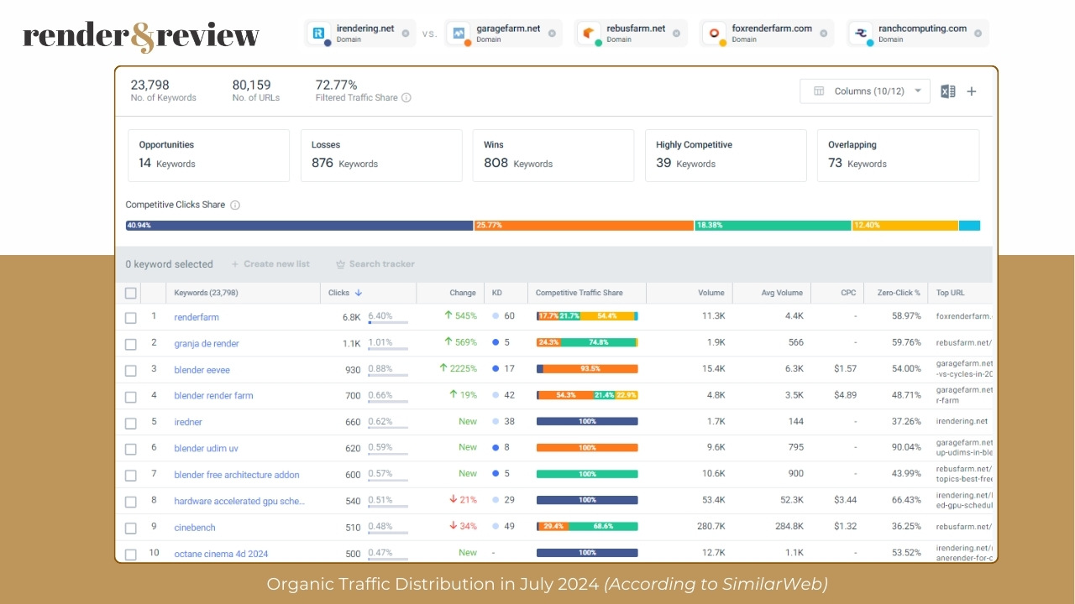This screenshot has width=1075, height=604.
Task: Click Search tracker button
Action: click(375, 264)
